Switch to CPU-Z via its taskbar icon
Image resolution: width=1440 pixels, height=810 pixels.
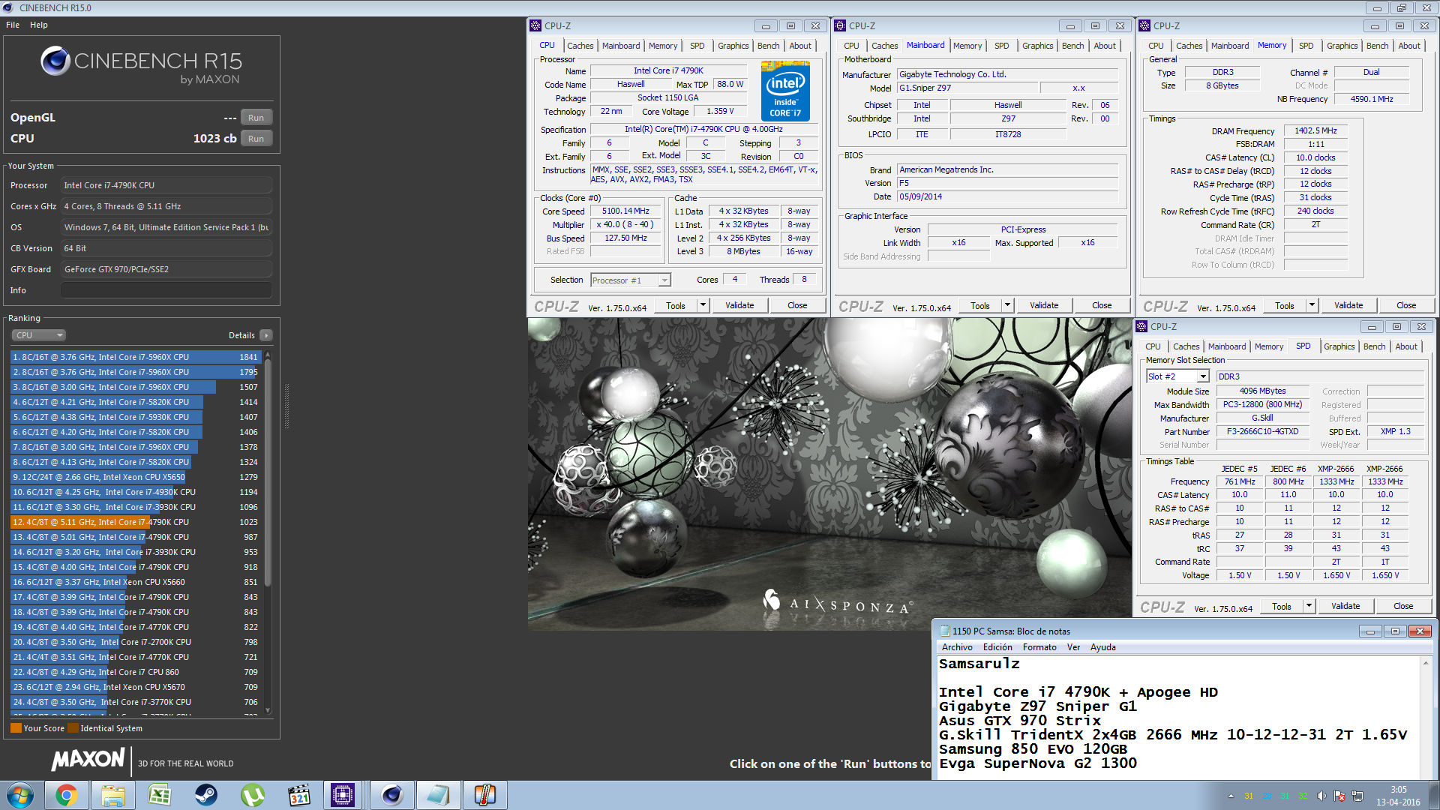[343, 795]
